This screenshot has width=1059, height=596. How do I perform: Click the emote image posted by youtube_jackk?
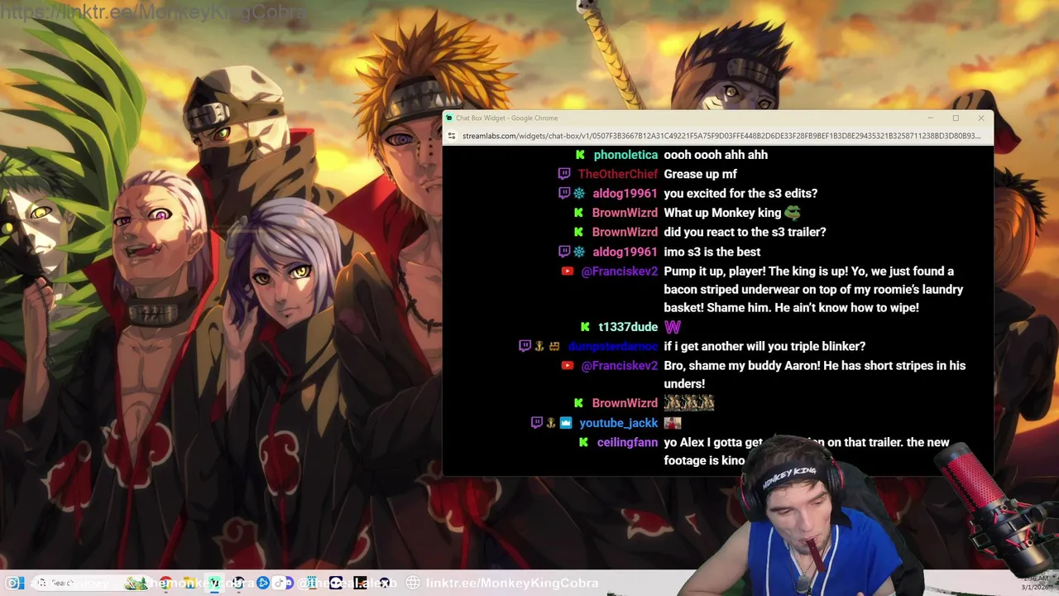click(x=673, y=422)
